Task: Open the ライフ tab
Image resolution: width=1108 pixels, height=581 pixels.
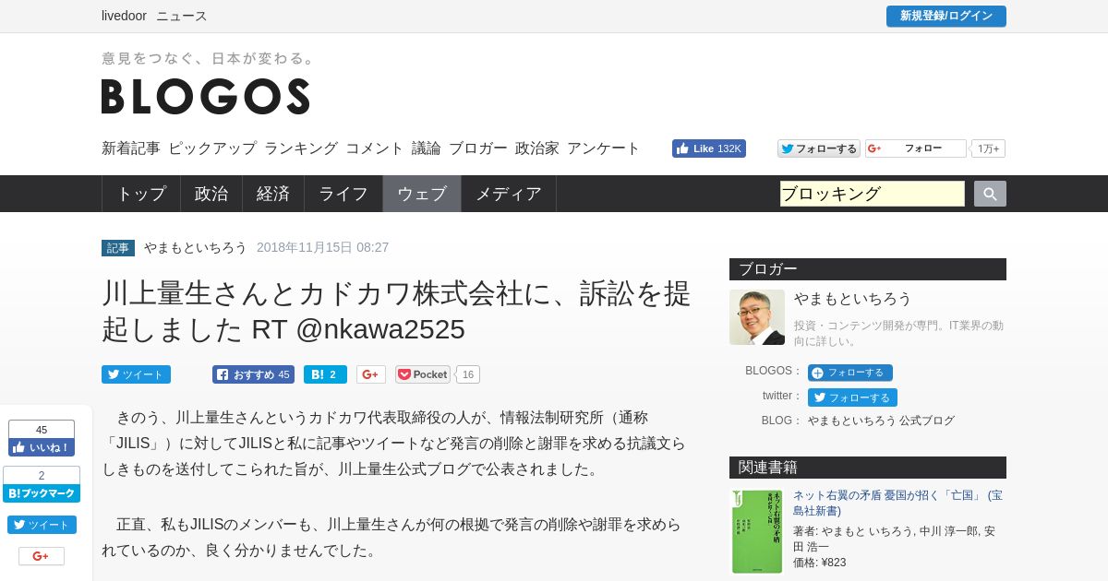Action: click(343, 194)
